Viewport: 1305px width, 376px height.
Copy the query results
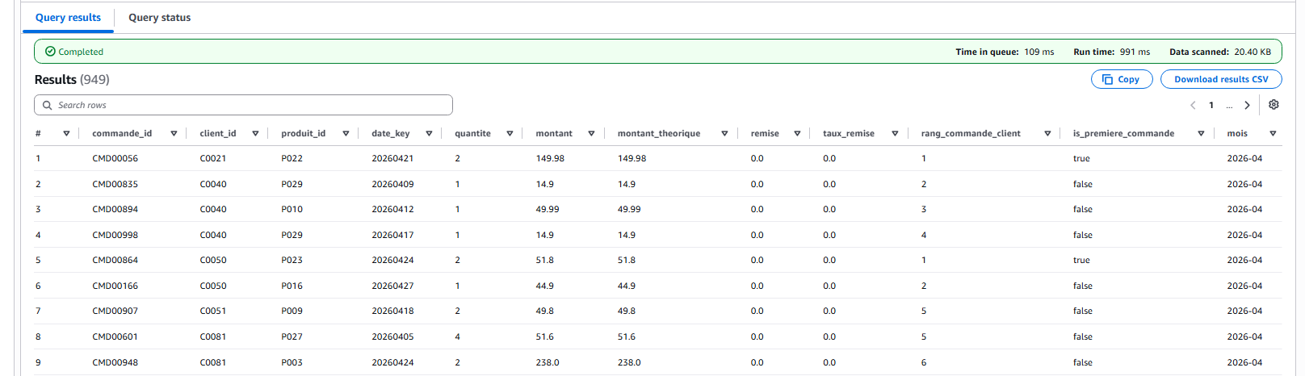tap(1122, 79)
